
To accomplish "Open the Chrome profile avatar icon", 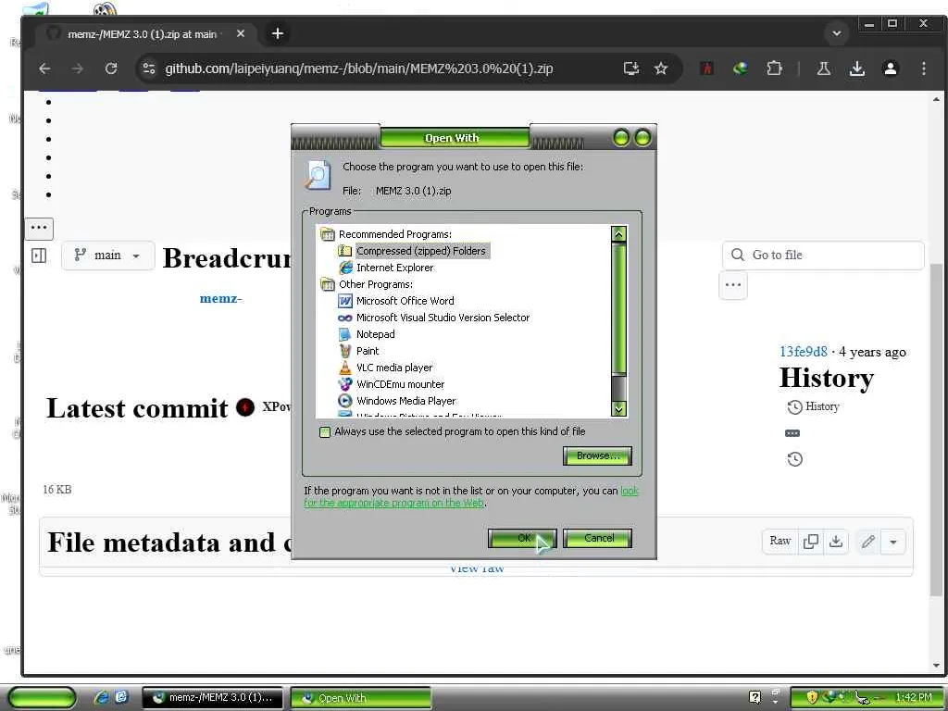I will coord(890,69).
